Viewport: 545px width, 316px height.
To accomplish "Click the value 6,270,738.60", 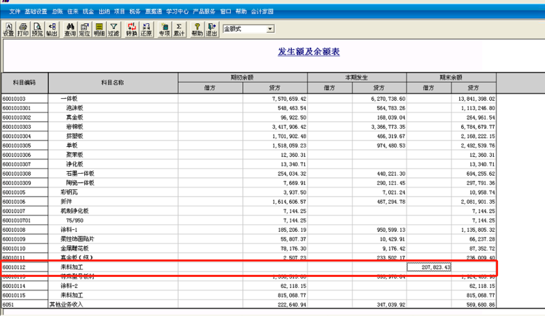I will (x=388, y=99).
